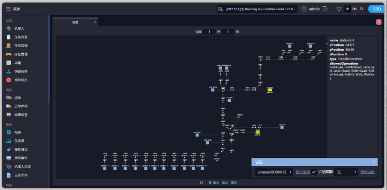Viewport: 387px width, 190px height.
Task: Click the log message icon in header
Action: 220,9
